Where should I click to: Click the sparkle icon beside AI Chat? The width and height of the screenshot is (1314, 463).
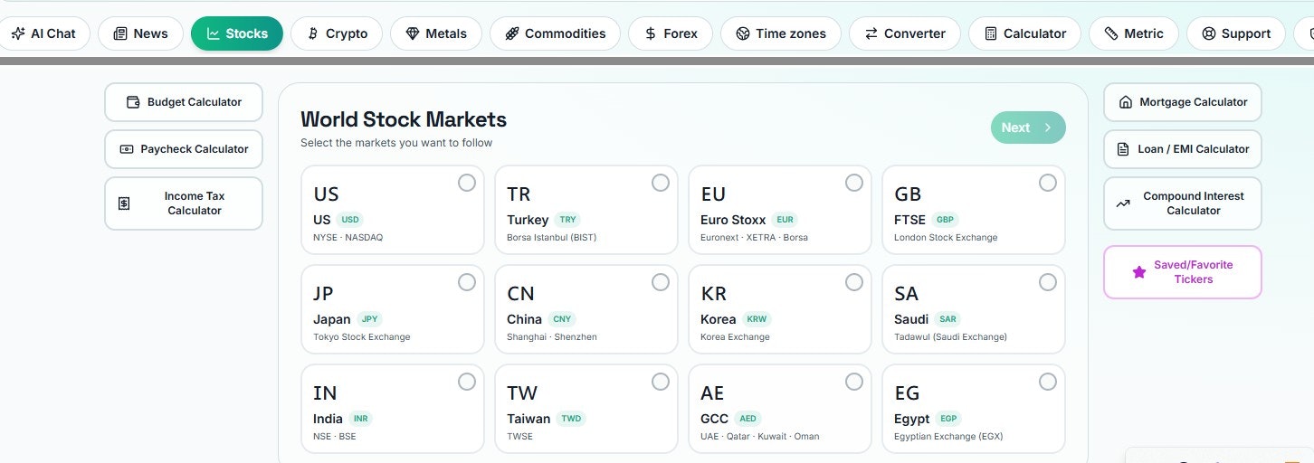click(18, 33)
